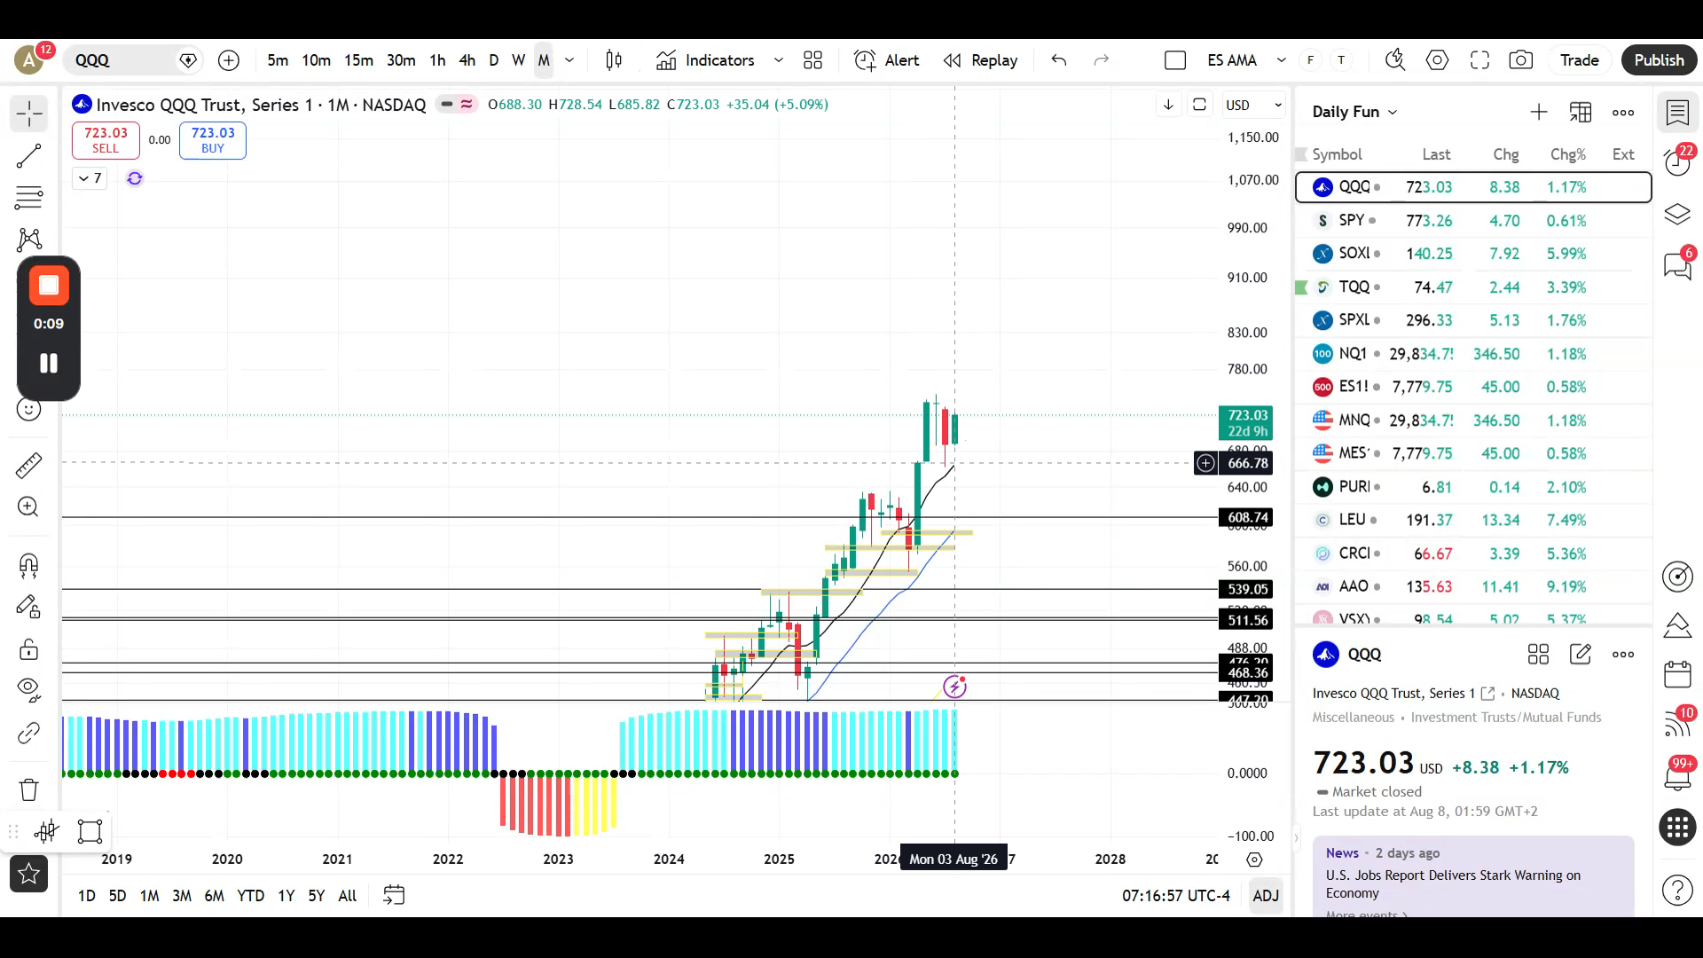
Task: Open the USD currency dropdown
Action: [x=1253, y=105]
